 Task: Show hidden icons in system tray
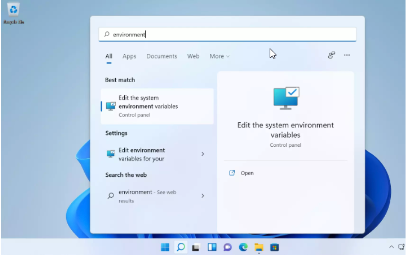(x=391, y=247)
